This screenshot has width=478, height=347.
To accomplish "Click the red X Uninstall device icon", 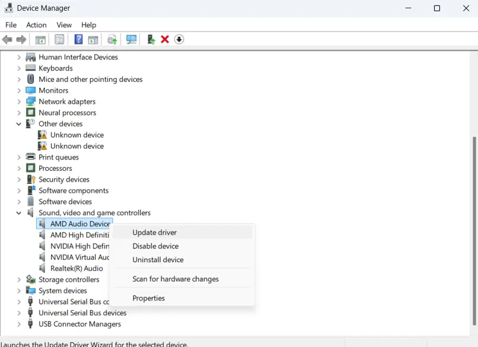I will coord(165,40).
